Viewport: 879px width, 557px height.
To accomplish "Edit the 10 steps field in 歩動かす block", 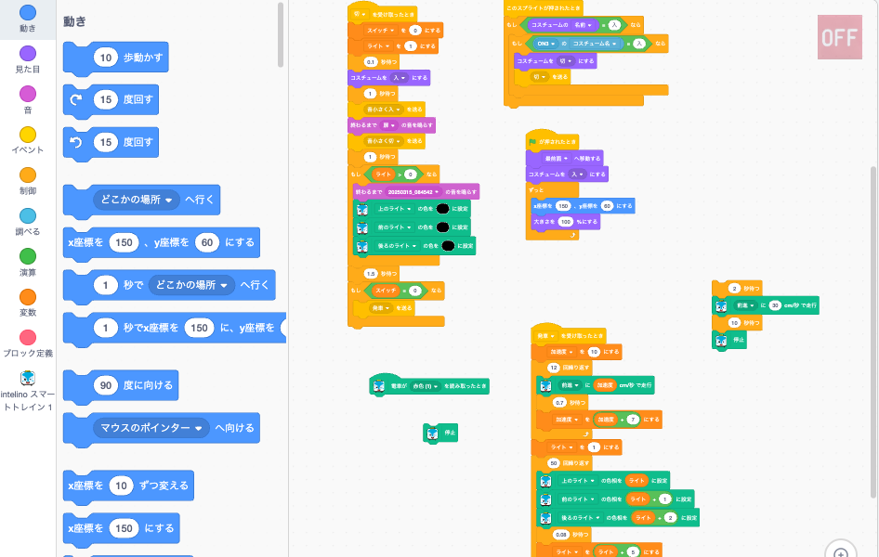I will (x=106, y=58).
